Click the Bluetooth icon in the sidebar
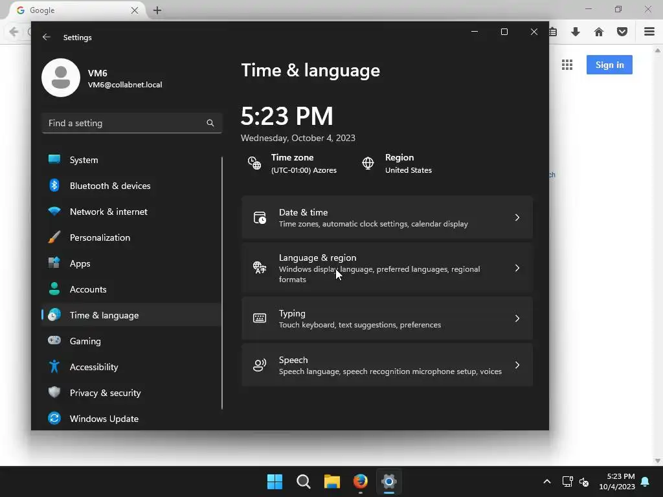663x497 pixels. click(x=54, y=185)
